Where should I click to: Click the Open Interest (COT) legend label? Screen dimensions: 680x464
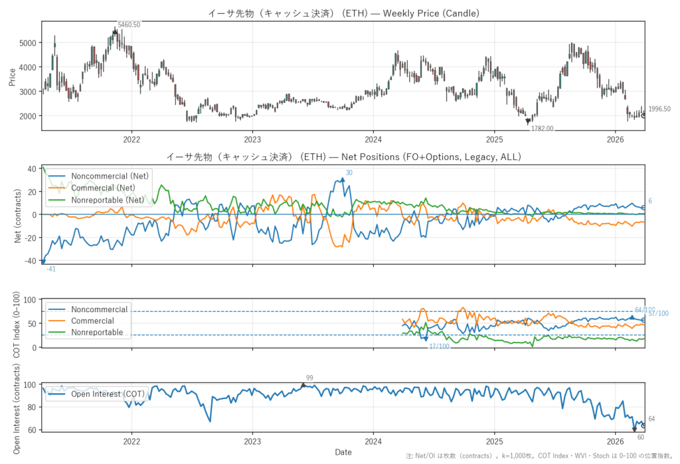[x=108, y=394]
